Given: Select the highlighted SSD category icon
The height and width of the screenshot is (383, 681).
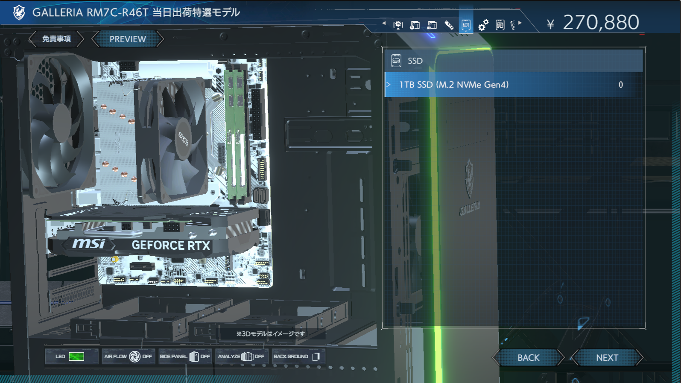Looking at the screenshot, I should [466, 25].
